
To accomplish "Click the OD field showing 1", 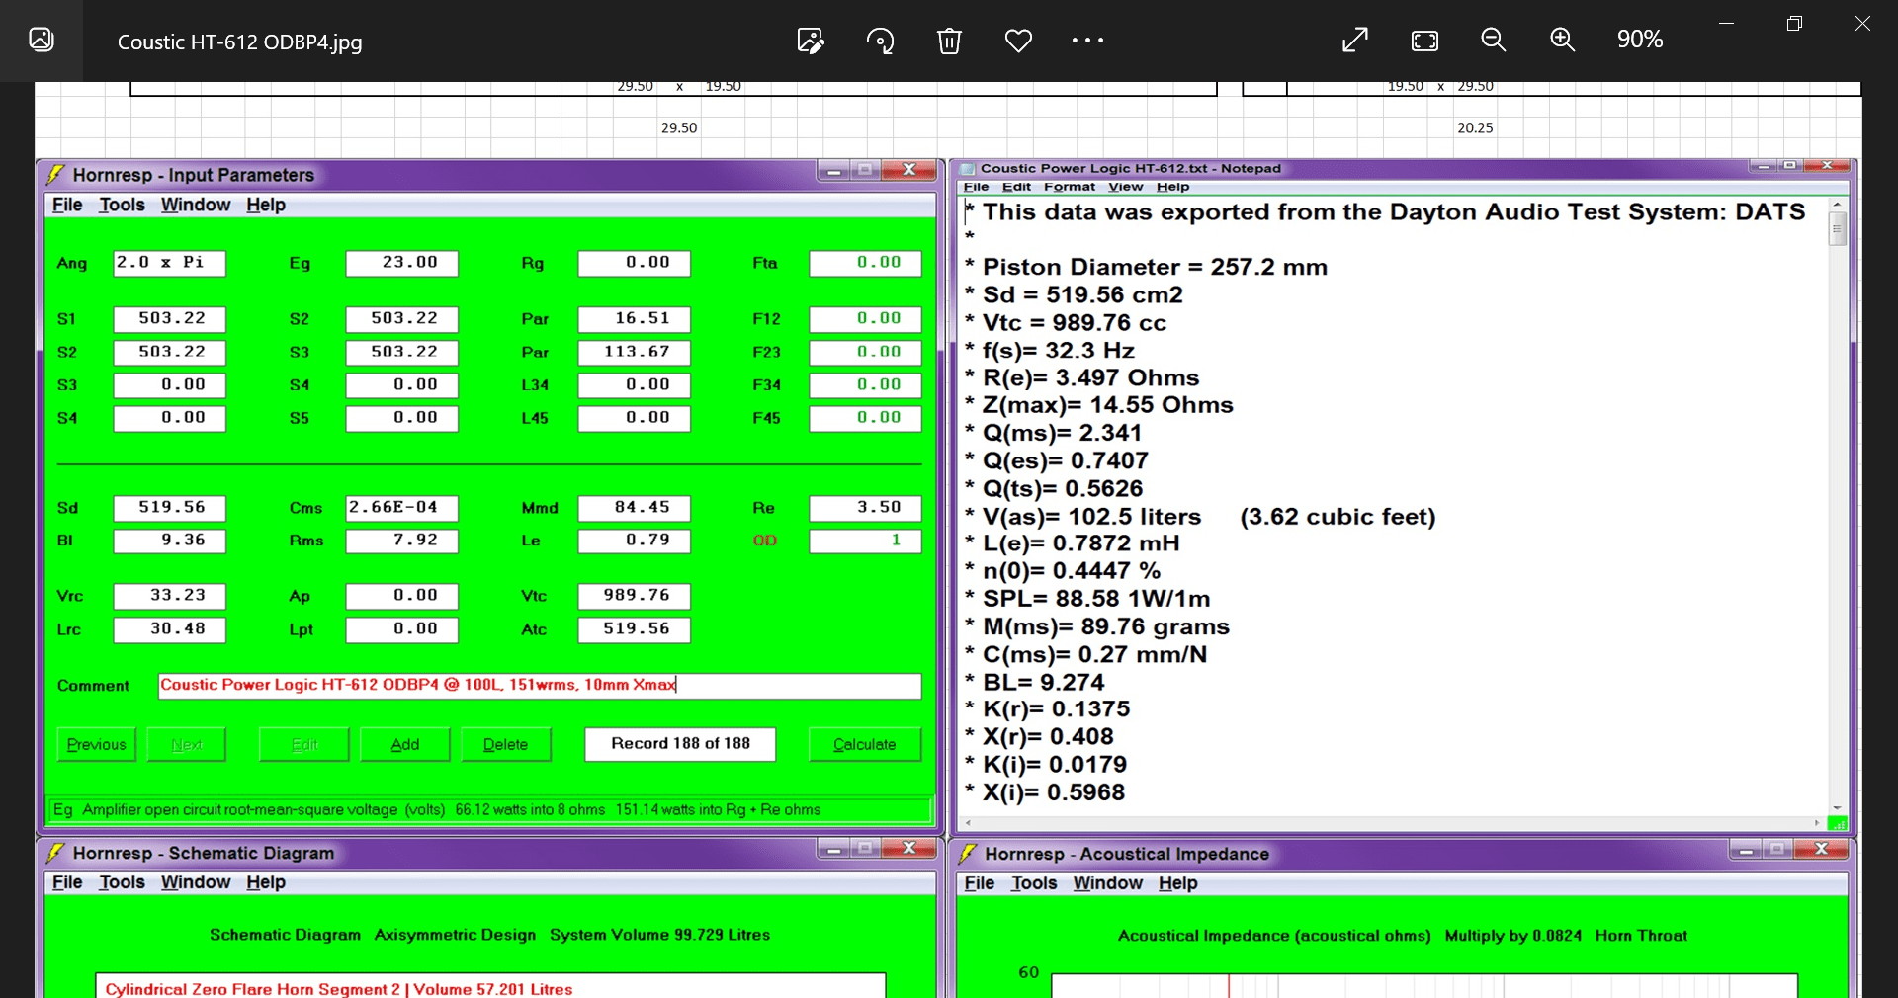I will 866,541.
